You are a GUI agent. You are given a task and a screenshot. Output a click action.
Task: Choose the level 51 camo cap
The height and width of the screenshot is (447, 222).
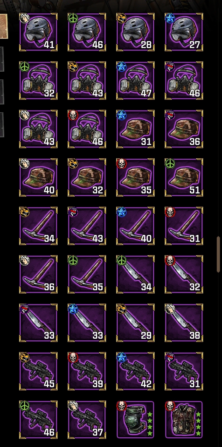pos(184,177)
